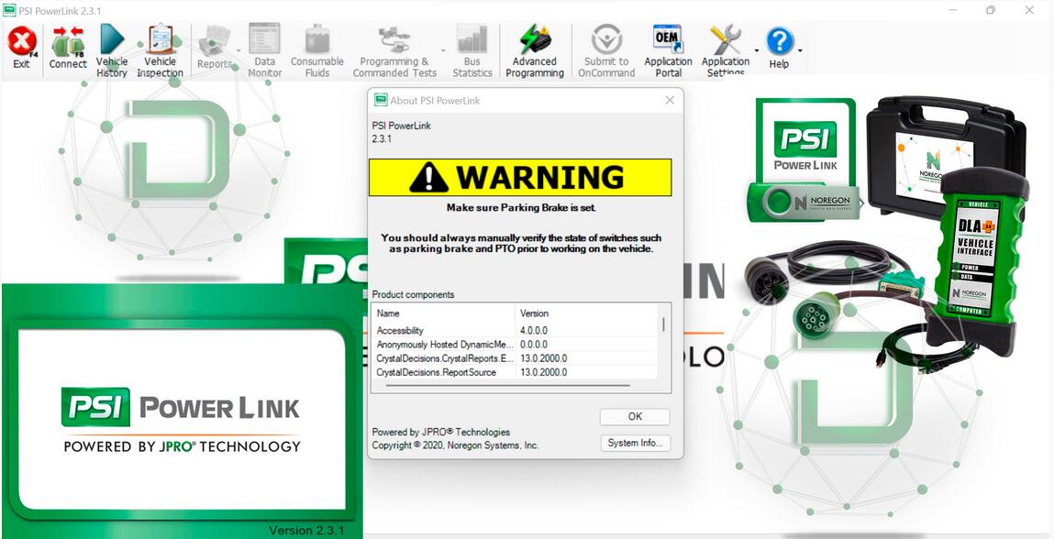Open Data Monitor

pyautogui.click(x=265, y=51)
